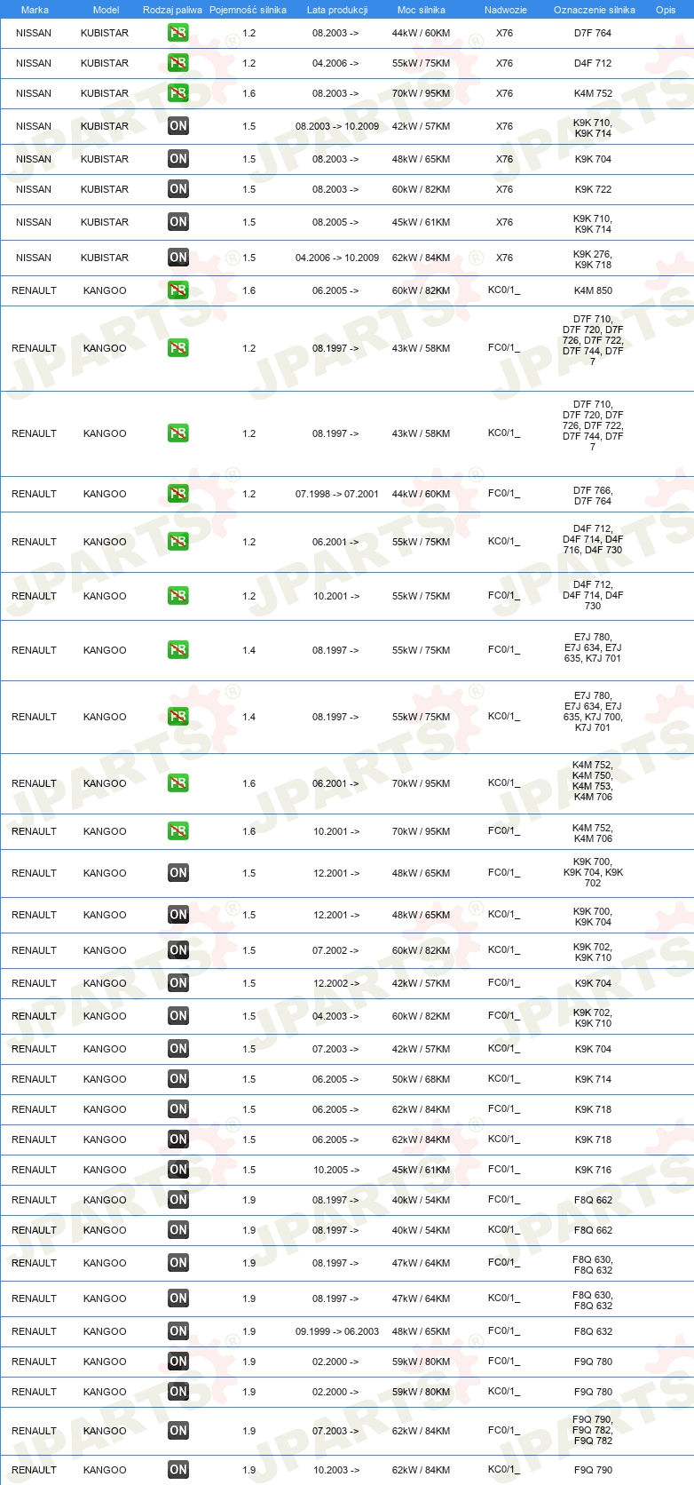Click diesel ON icon in Kangoo 1.9 10.2003 row

pyautogui.click(x=178, y=1470)
